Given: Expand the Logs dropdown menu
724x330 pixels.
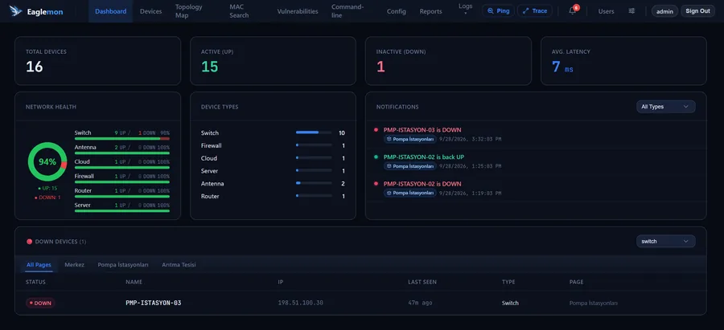Looking at the screenshot, I should coord(466,9).
